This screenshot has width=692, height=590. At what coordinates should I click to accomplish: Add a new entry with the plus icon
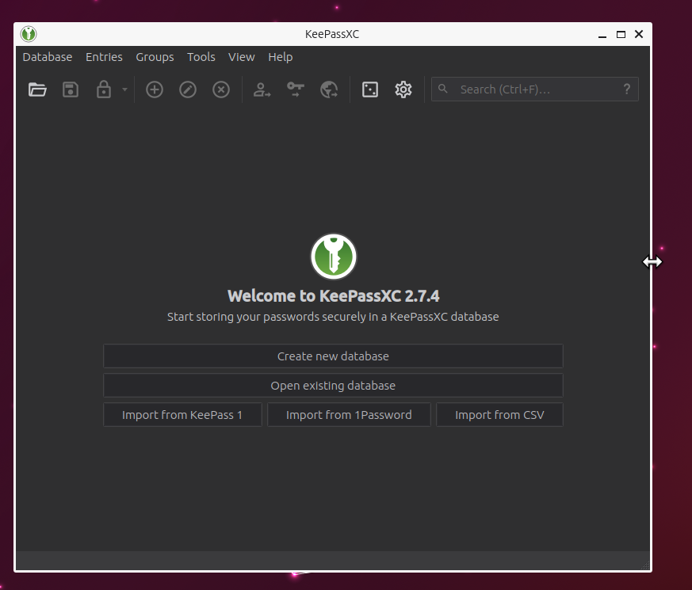(x=154, y=89)
